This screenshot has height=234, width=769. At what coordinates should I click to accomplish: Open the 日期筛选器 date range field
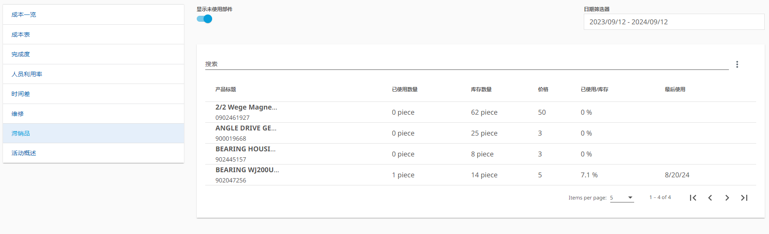[673, 22]
